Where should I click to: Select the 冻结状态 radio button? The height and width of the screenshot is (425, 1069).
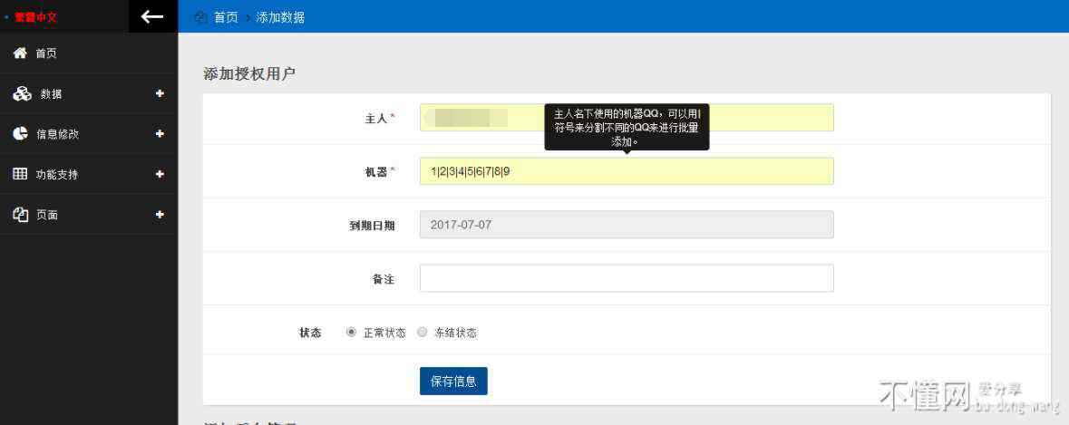[422, 333]
